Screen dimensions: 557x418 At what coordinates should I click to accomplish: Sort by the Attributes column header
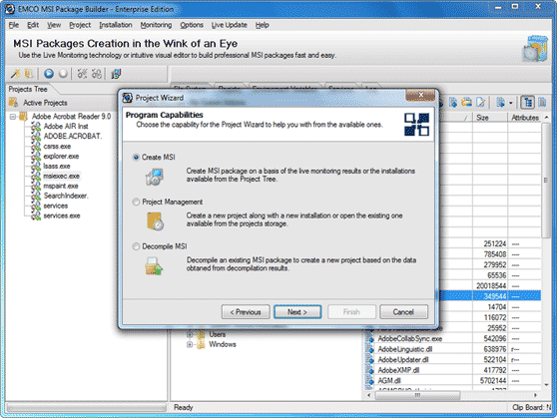pos(524,118)
